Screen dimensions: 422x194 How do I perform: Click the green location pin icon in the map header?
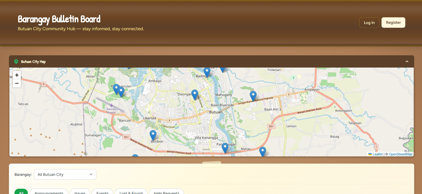(16, 62)
